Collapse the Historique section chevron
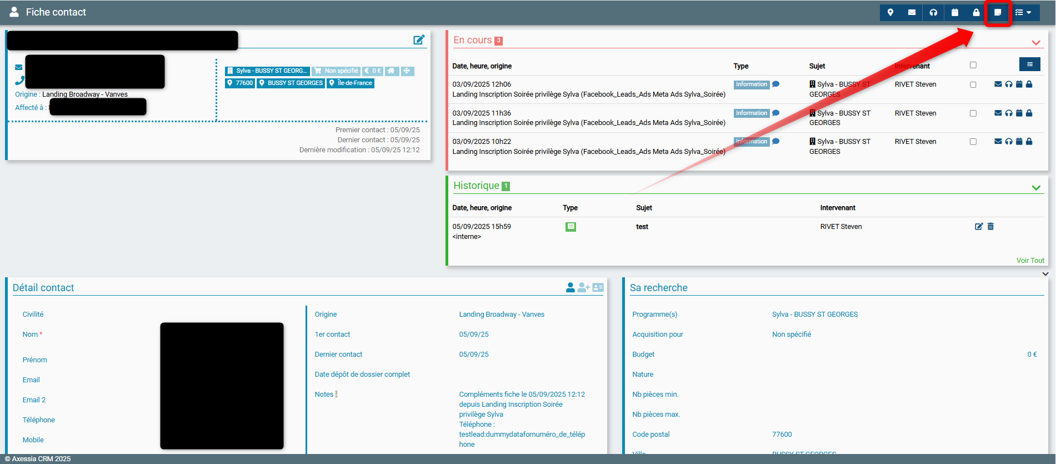 pos(1035,188)
